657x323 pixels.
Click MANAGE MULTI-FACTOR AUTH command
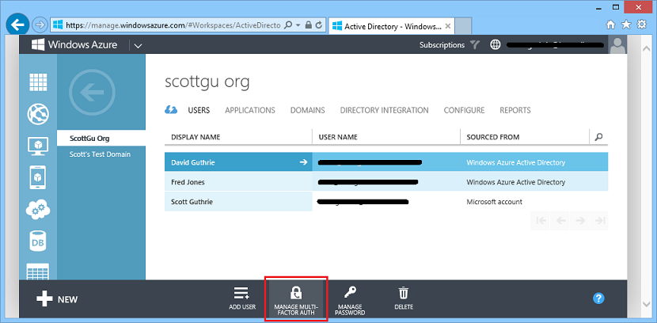[x=296, y=299]
